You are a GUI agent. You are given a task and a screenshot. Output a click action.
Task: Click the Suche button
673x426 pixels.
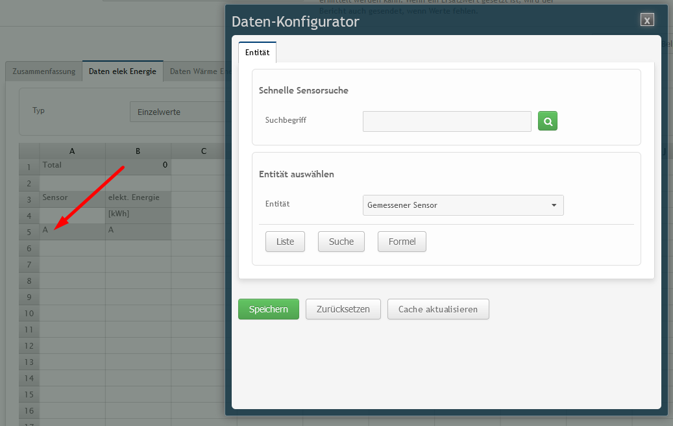pyautogui.click(x=341, y=242)
